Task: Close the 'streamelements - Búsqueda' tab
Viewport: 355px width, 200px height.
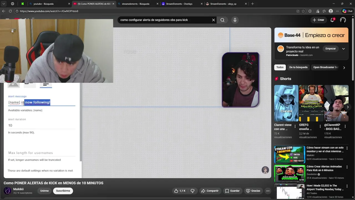Action: [158, 4]
